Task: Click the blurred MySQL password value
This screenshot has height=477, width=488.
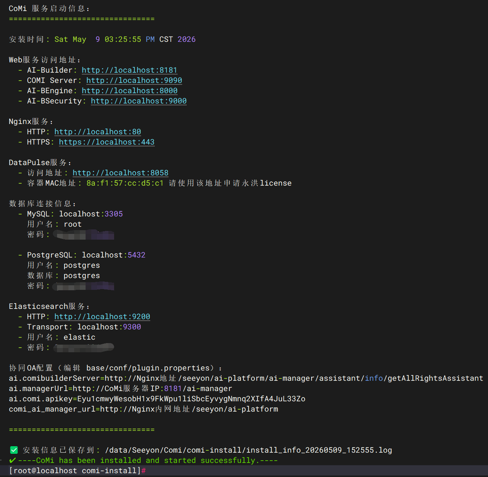Action: [84, 235]
